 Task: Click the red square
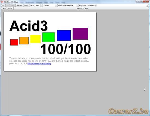(x=14, y=42)
